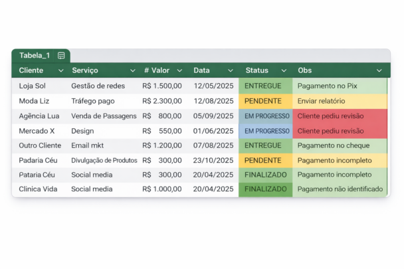Viewport: 404px width, 269px height.
Task: Select the Tabela_1 tab
Action: point(35,56)
